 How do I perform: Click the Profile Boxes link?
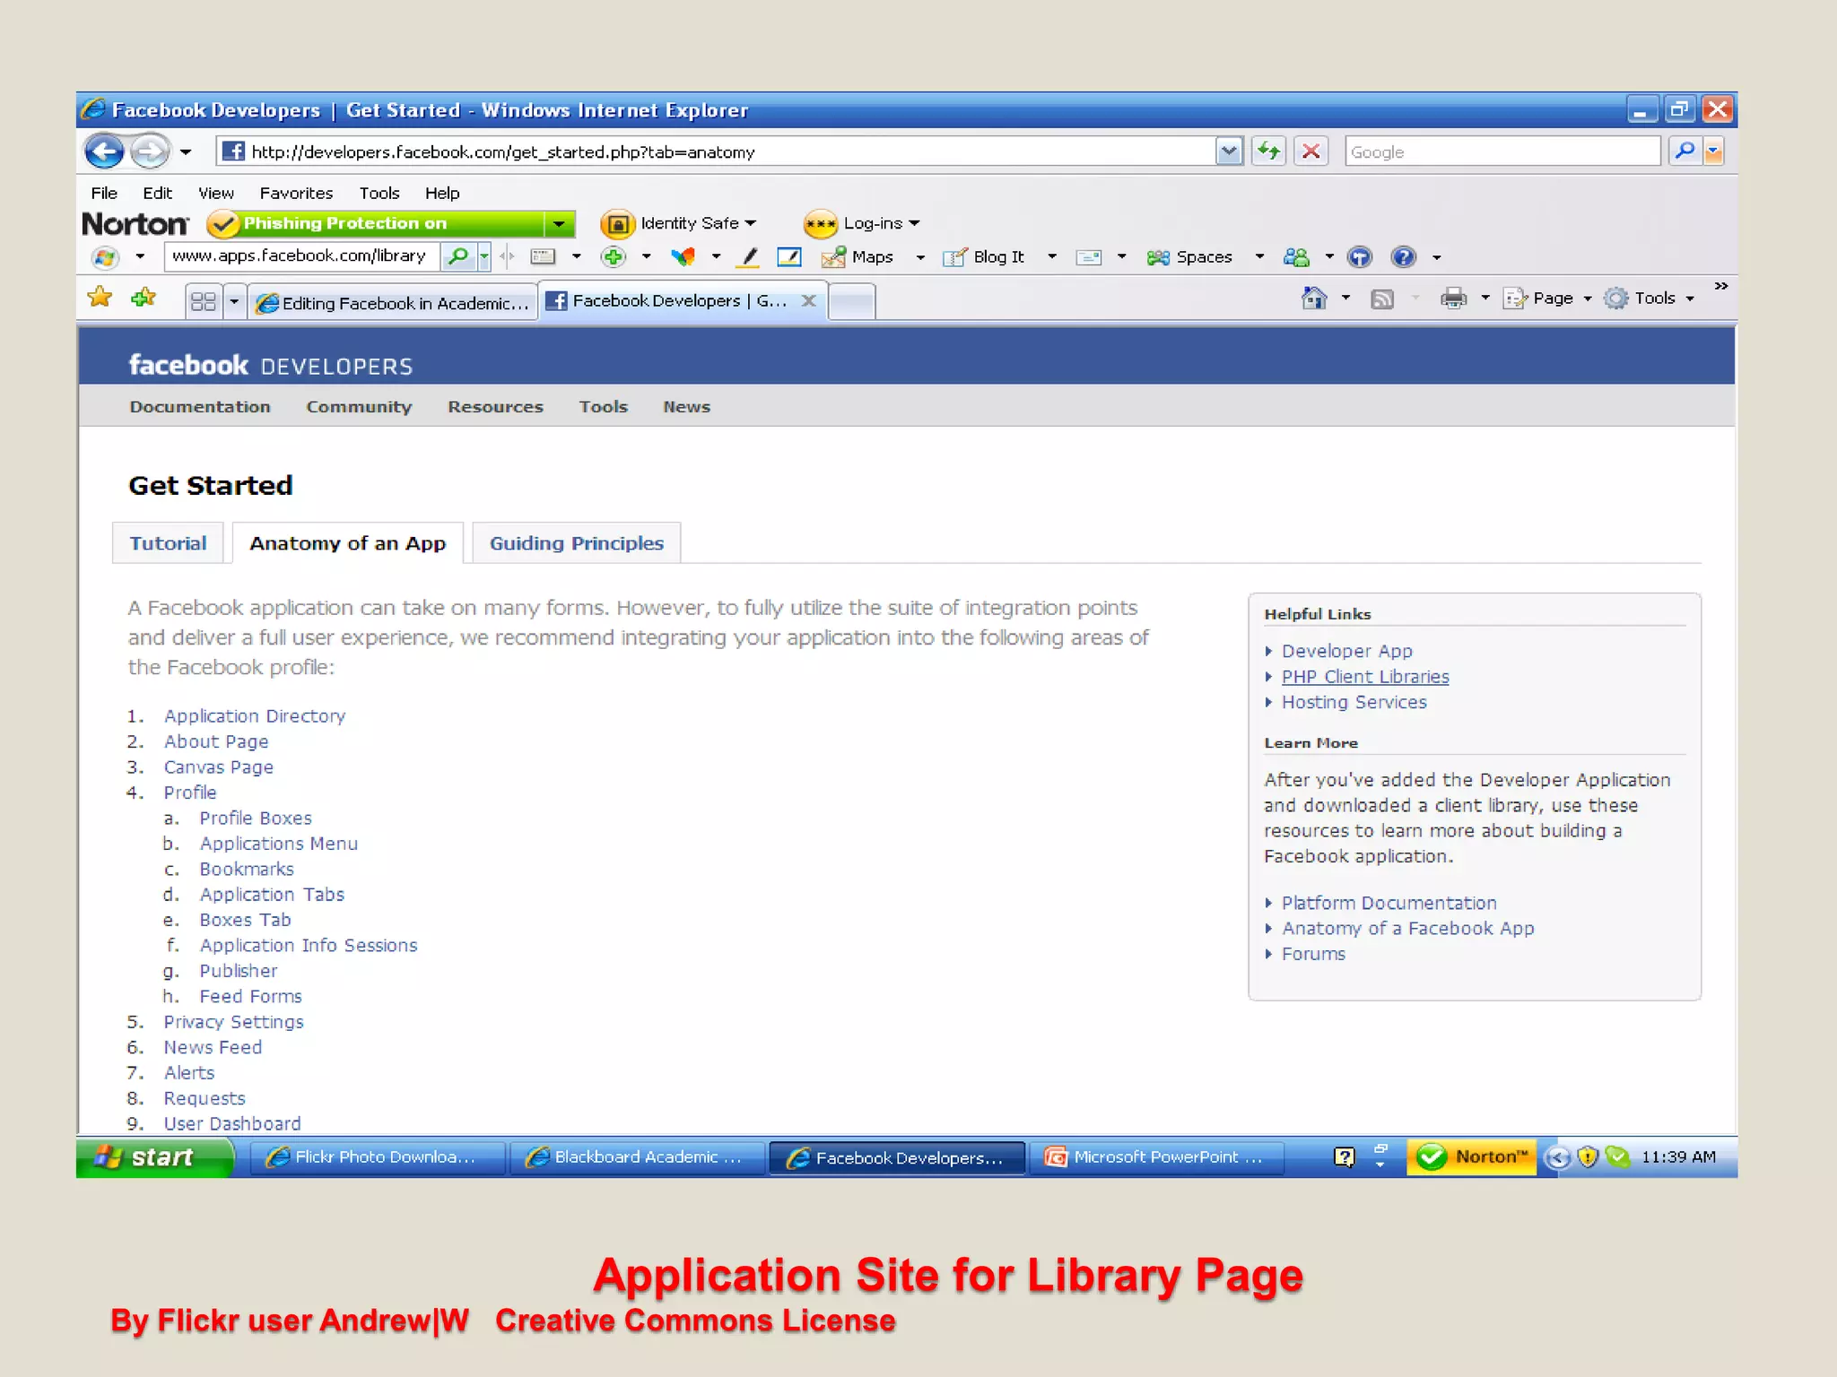click(256, 818)
